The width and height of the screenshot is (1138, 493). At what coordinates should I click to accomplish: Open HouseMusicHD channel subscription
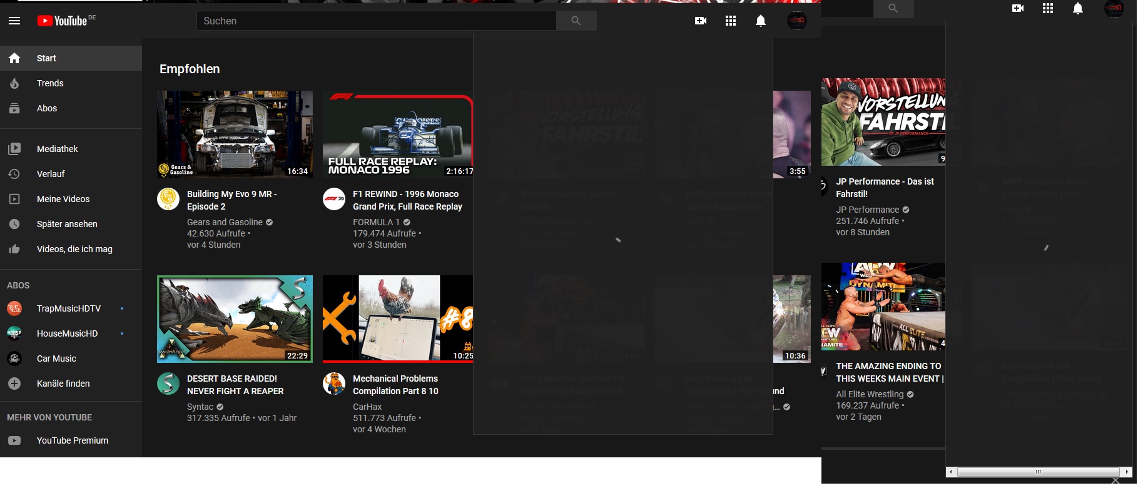pos(71,333)
